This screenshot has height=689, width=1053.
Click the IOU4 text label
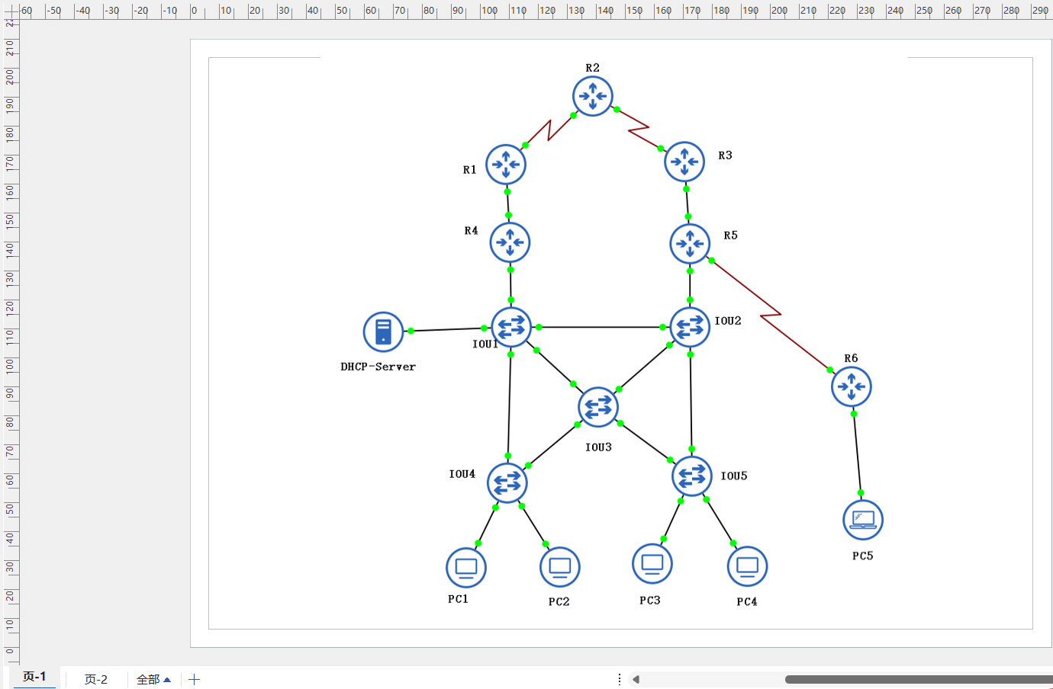click(x=462, y=474)
